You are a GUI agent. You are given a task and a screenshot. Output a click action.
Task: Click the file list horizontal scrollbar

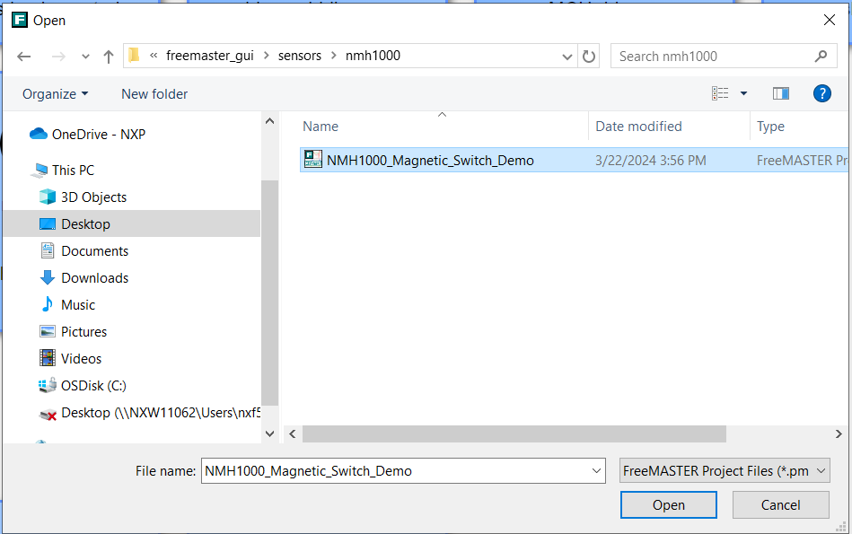coord(514,434)
